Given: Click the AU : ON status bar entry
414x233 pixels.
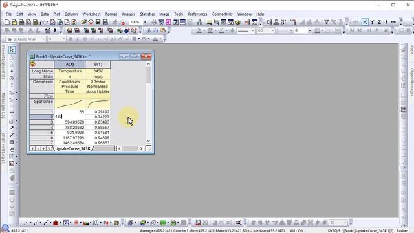Looking at the screenshot, I should click(x=297, y=230).
